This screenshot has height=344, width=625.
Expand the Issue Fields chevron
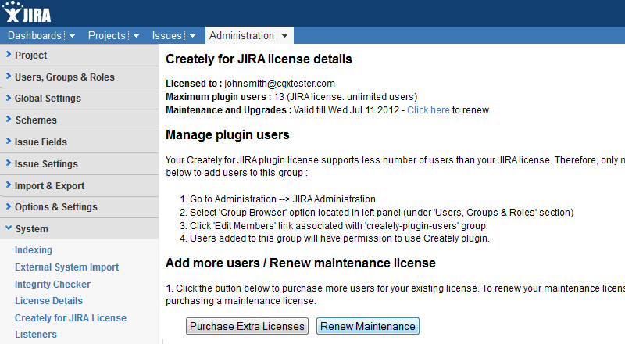9,141
